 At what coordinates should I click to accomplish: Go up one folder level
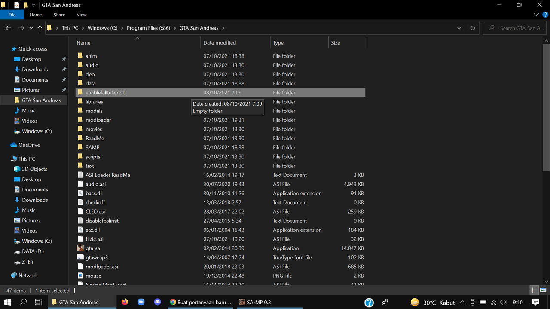pos(40,28)
